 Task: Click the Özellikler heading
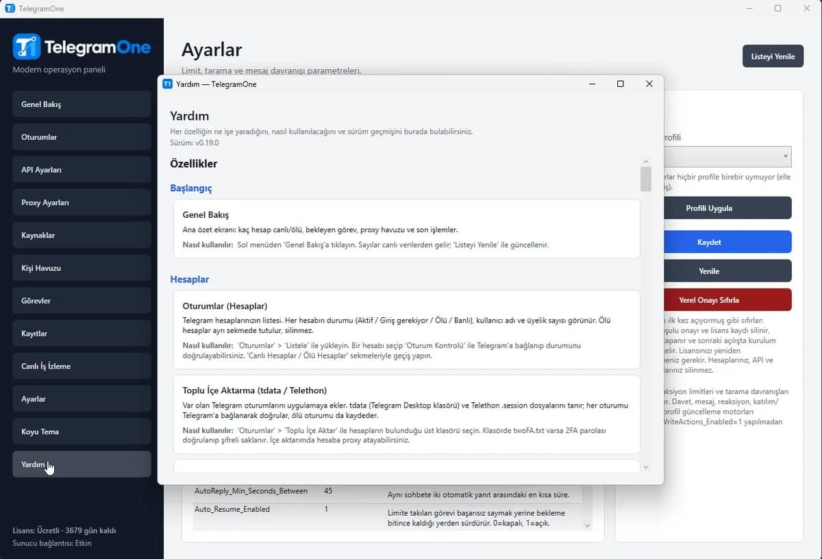pyautogui.click(x=194, y=164)
